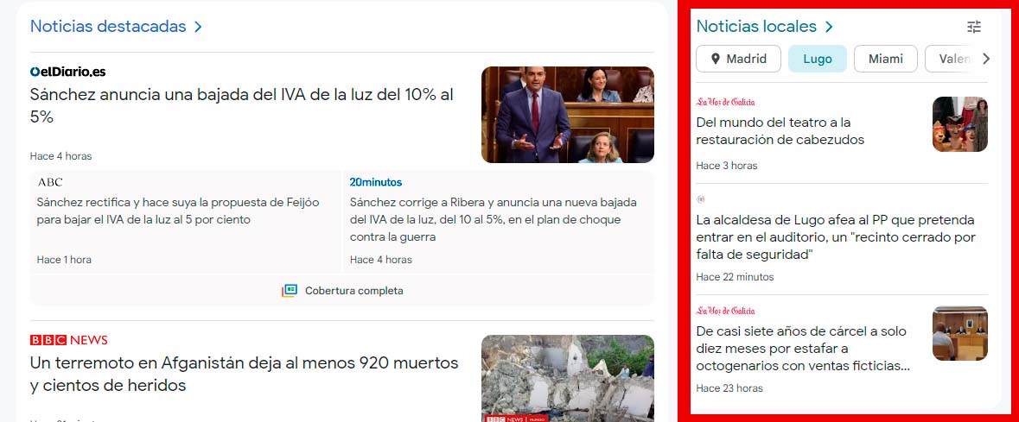Click the 20minutos source logo

click(x=375, y=182)
